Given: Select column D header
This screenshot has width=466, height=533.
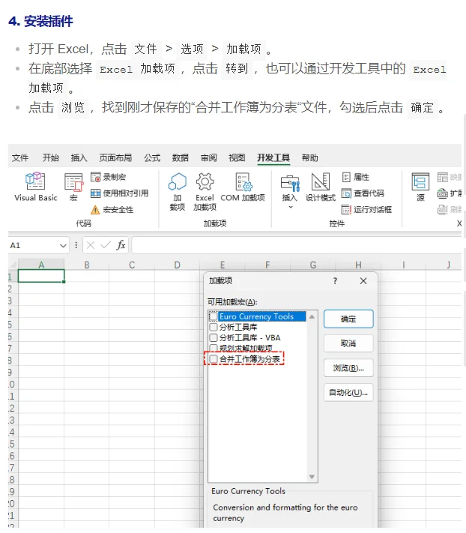Looking at the screenshot, I should [x=177, y=265].
